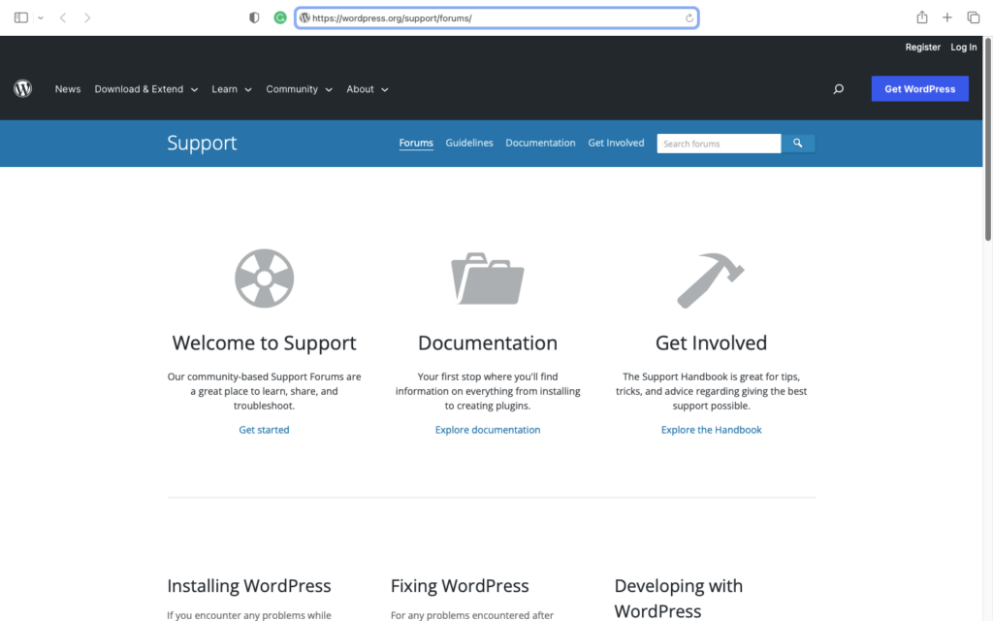Click the Documentation folder icon
Screen dimensions: 993x621
coord(488,278)
